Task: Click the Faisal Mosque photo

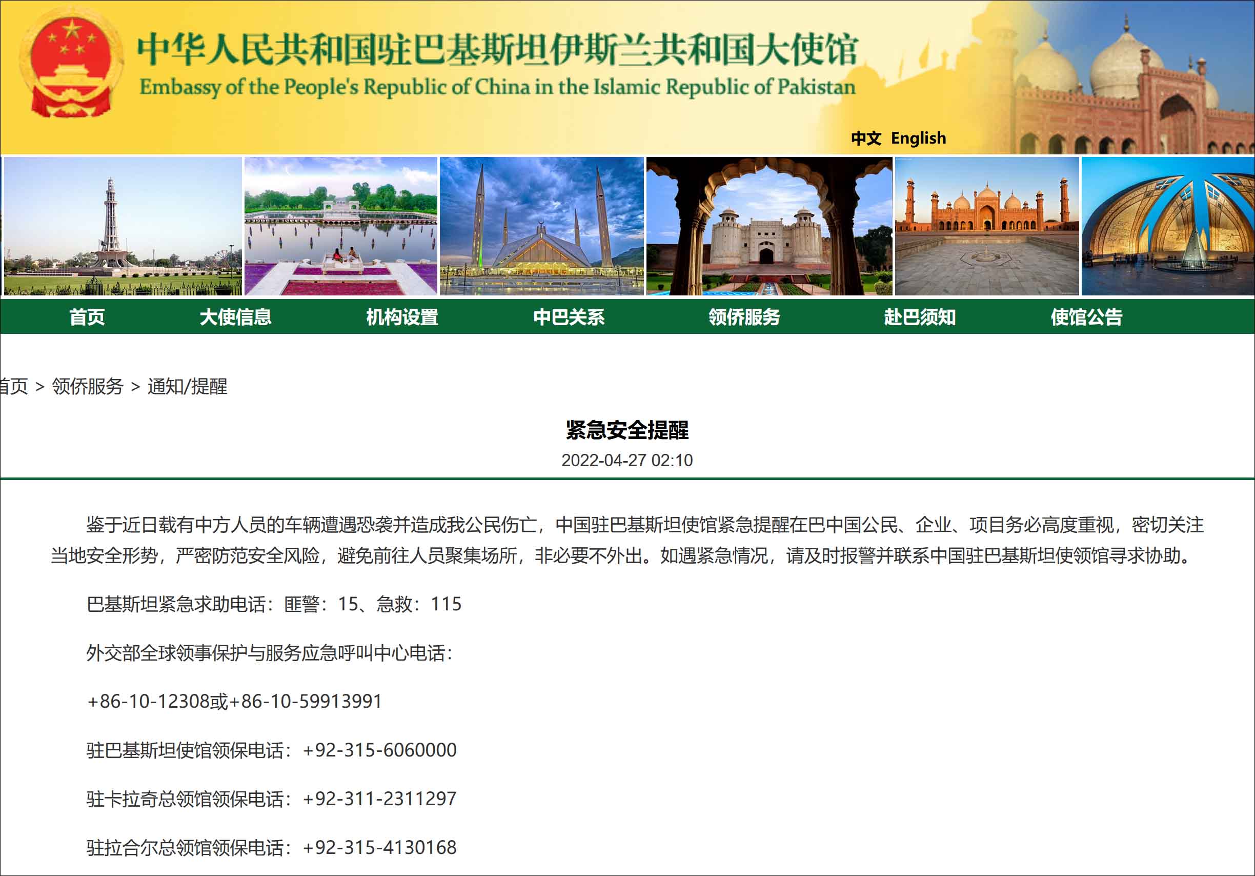Action: tap(542, 226)
